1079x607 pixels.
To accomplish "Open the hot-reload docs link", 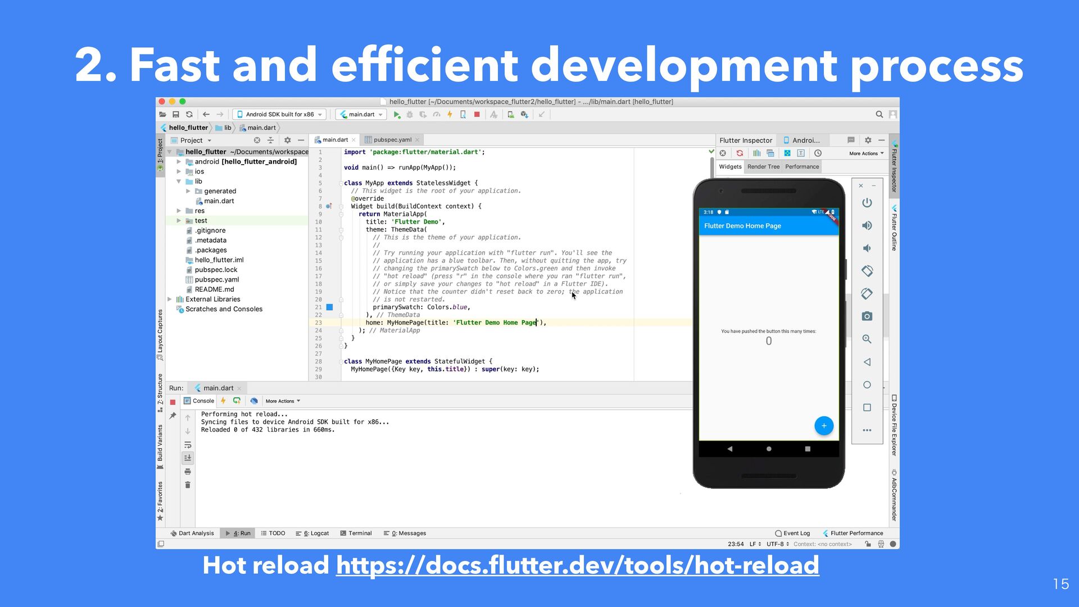I will click(x=577, y=565).
